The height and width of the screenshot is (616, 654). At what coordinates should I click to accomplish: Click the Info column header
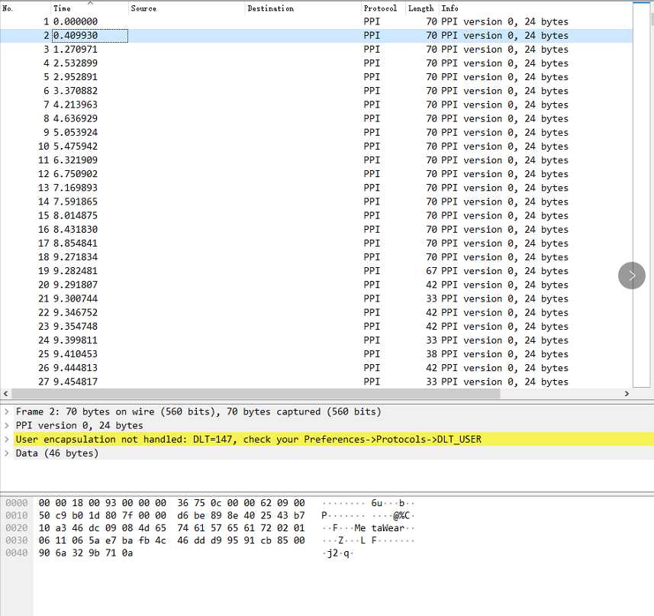(x=449, y=8)
